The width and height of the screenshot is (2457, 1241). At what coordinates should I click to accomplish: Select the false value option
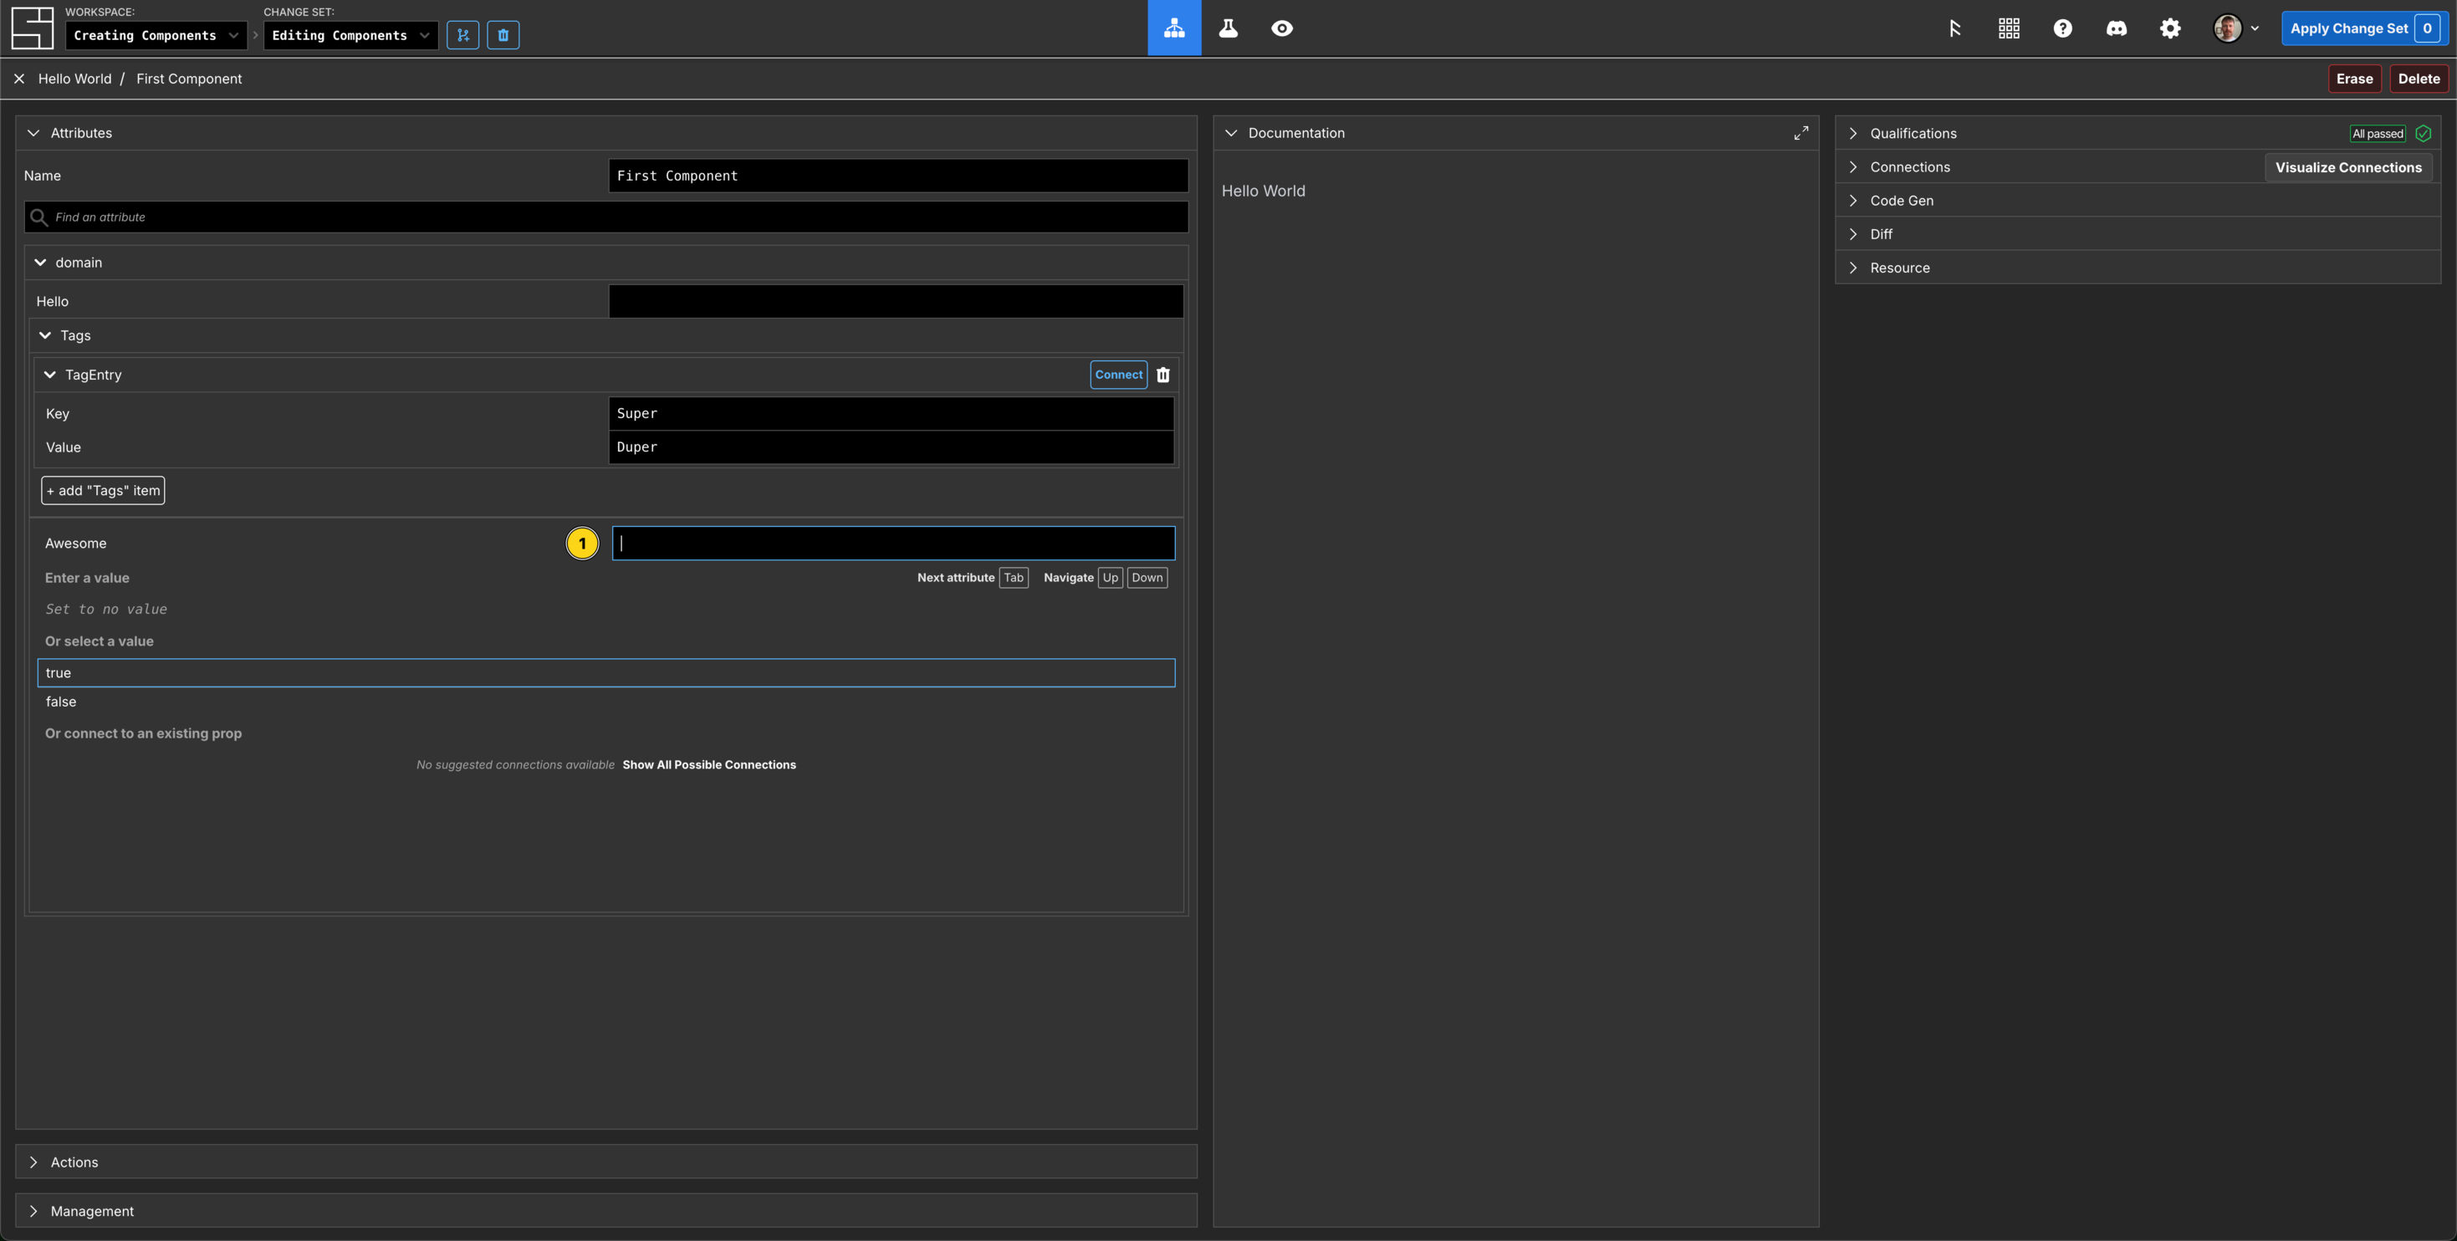(605, 702)
